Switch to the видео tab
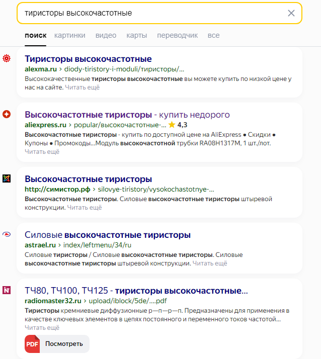The height and width of the screenshot is (359, 321). 106,35
